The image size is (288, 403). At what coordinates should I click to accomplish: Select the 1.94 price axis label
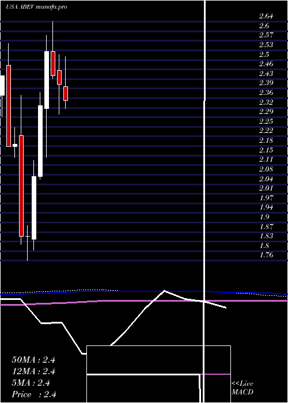tap(266, 207)
